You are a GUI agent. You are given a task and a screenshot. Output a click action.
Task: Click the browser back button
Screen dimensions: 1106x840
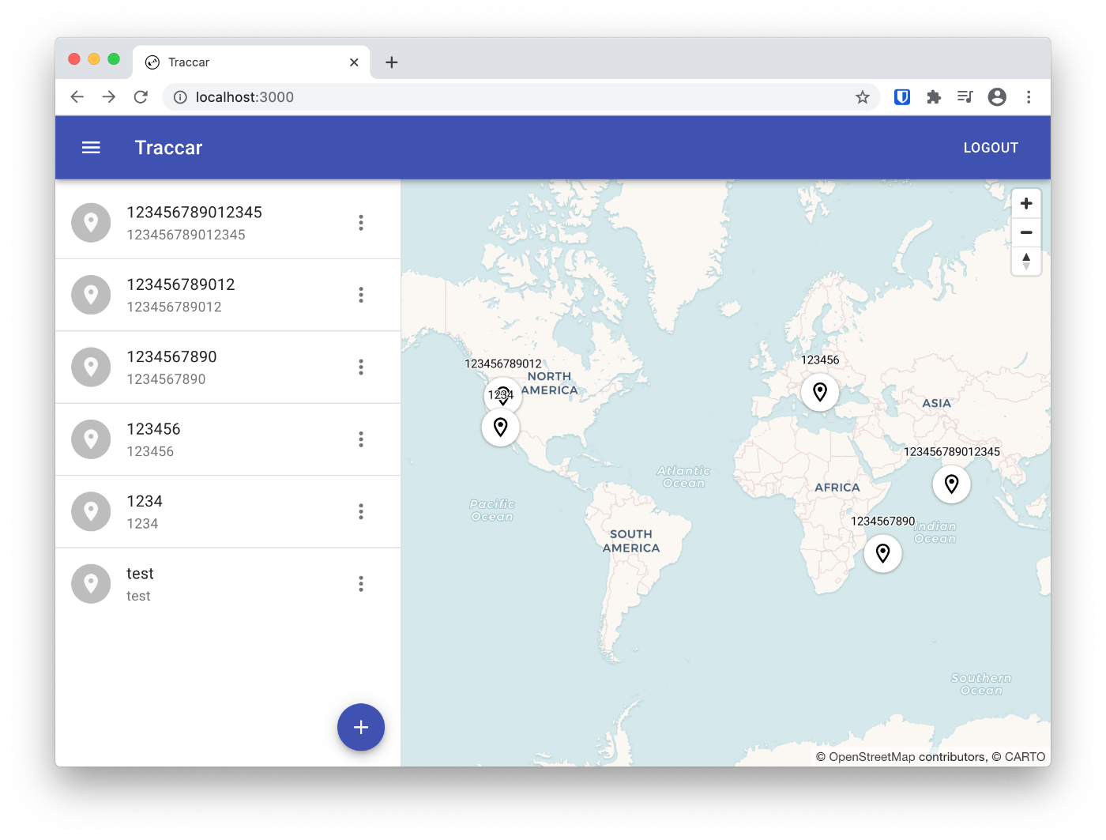tap(77, 97)
